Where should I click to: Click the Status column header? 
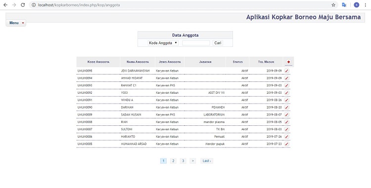point(237,62)
